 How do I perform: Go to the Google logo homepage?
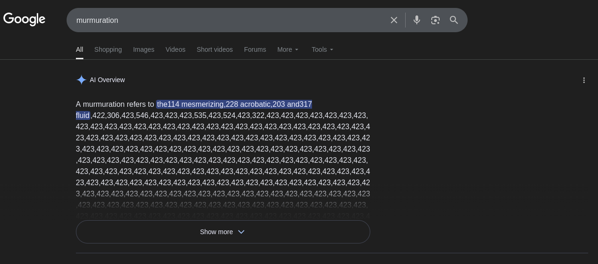[x=24, y=20]
